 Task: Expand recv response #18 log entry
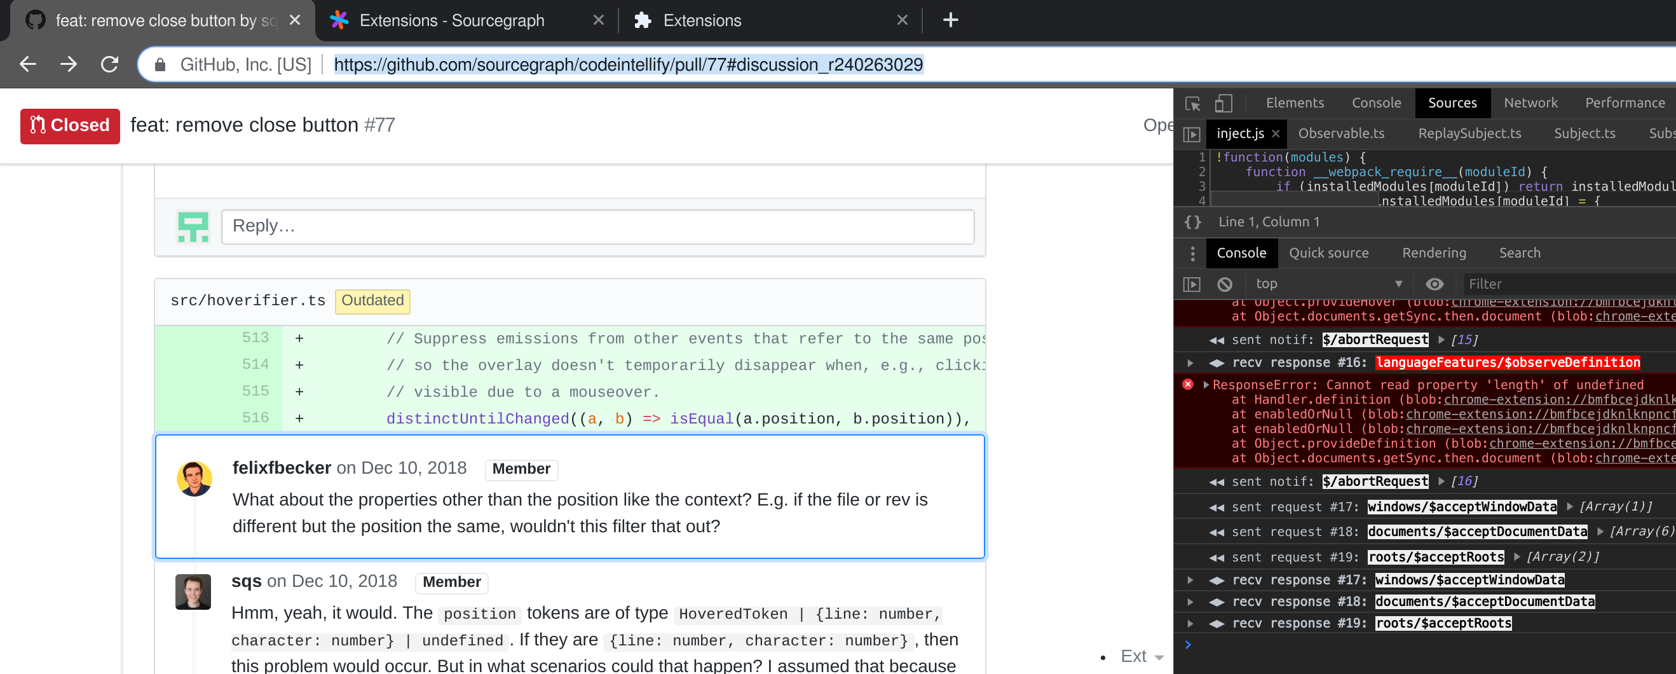[x=1190, y=601]
